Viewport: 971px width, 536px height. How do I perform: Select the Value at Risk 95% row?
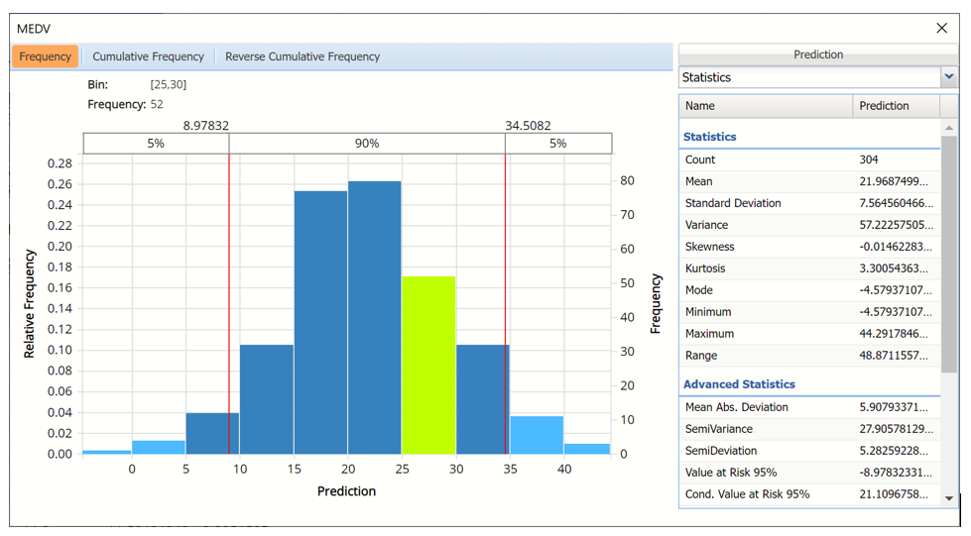click(x=808, y=473)
